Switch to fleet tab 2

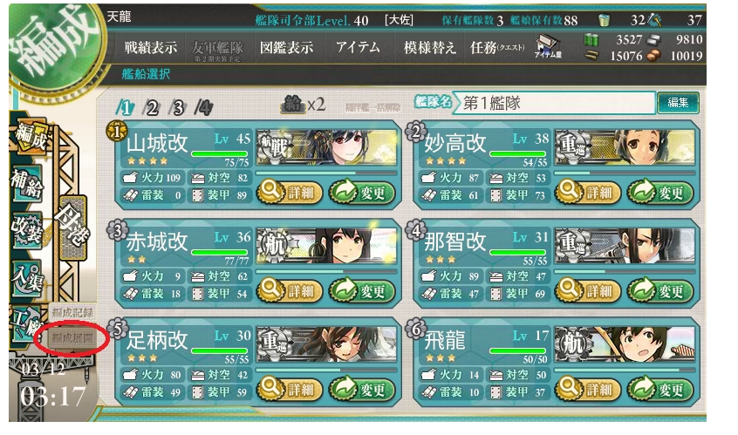click(x=152, y=108)
